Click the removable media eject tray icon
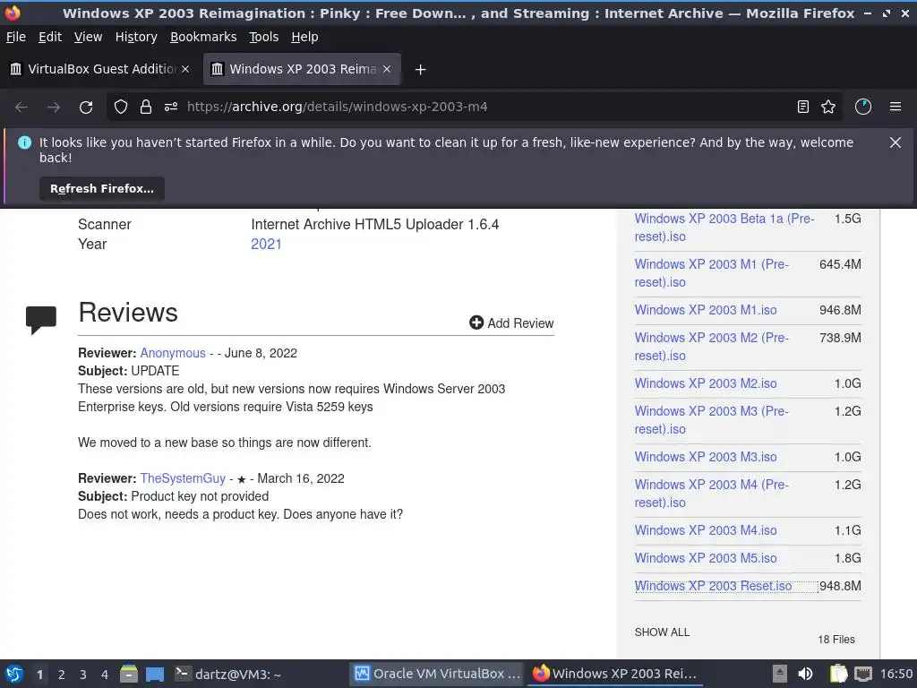Screen dimensions: 917x688 tap(780, 674)
